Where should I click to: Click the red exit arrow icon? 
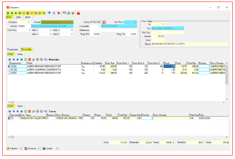click(x=59, y=13)
